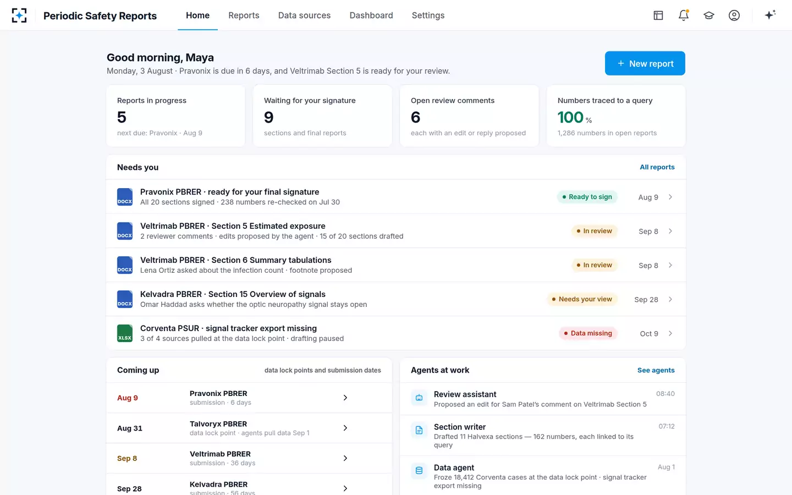Open Kelvadra PBRER Sep 28 upcoming chevron
Screen dimensions: 792x495
[345, 488]
